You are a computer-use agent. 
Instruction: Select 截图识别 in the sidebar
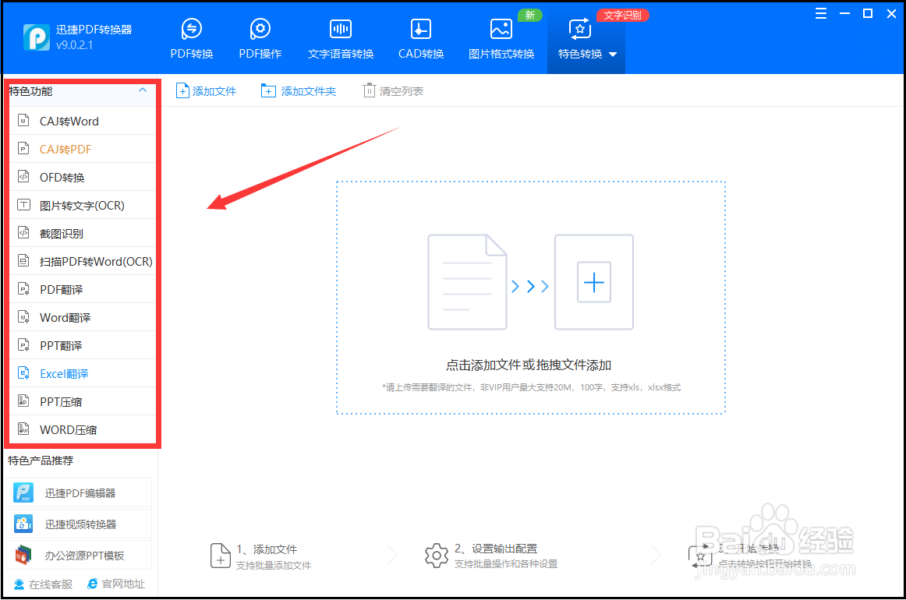tap(83, 233)
